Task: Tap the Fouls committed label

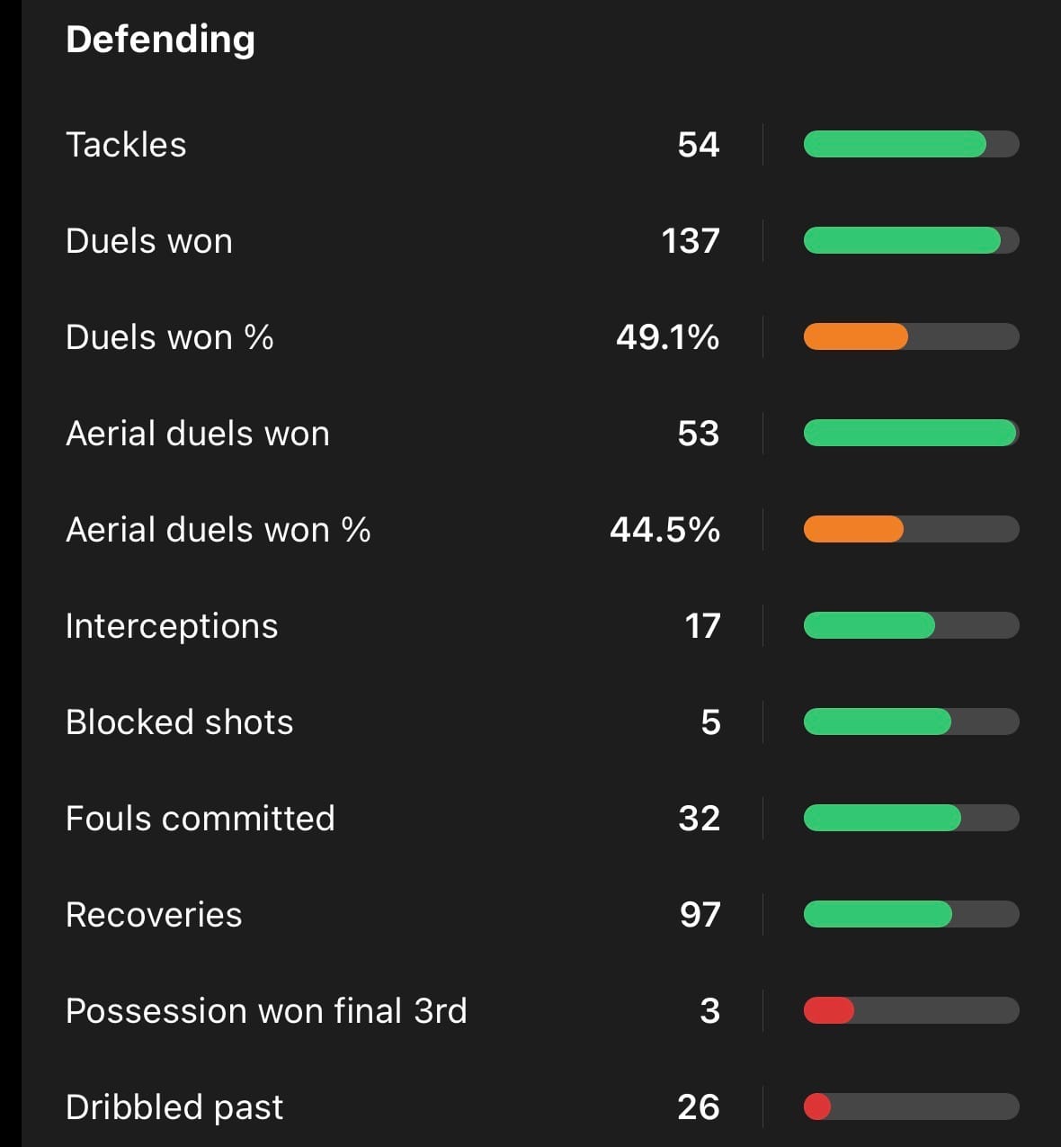Action: (x=201, y=819)
